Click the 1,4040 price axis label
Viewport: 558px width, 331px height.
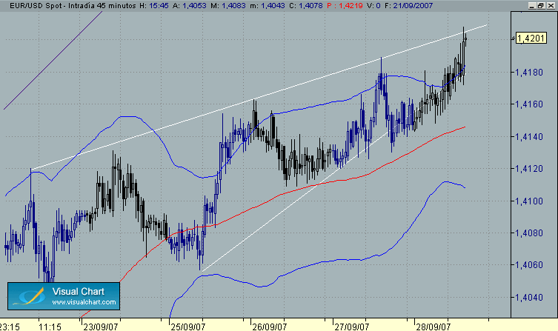coord(529,297)
